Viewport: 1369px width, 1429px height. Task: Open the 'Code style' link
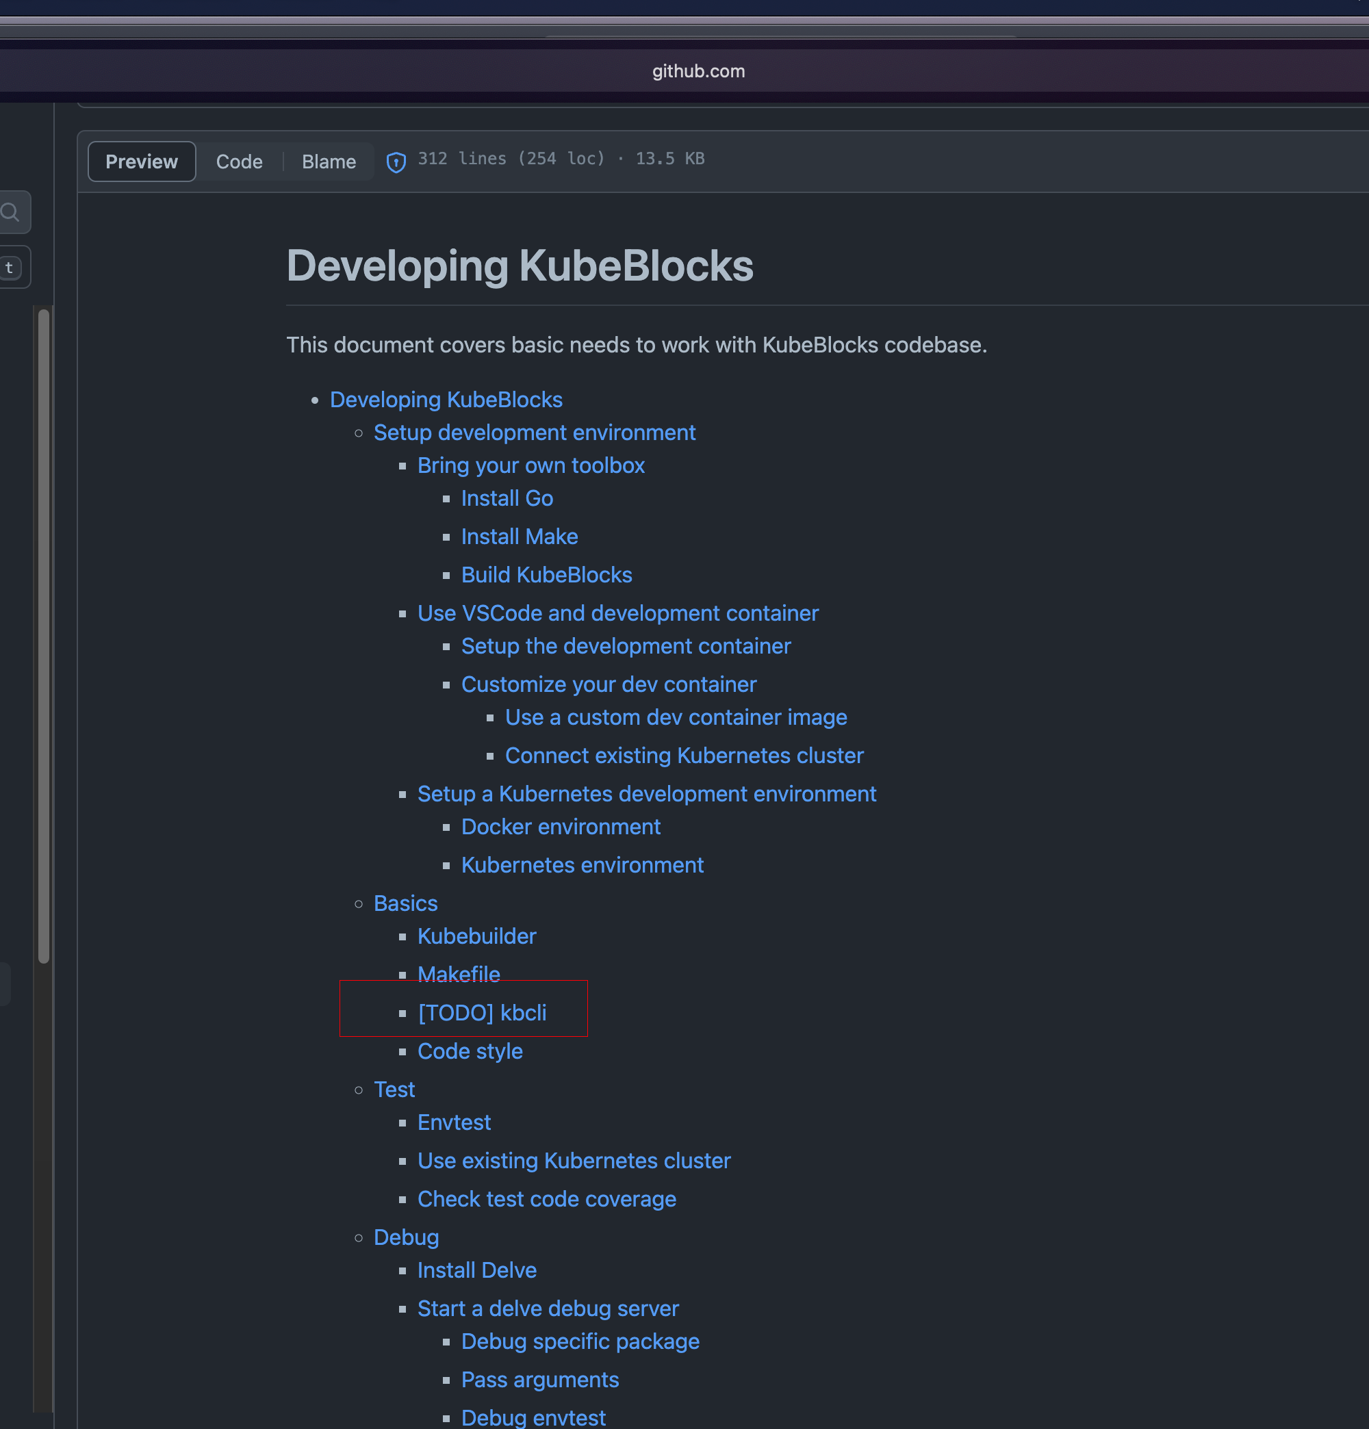[x=470, y=1051]
